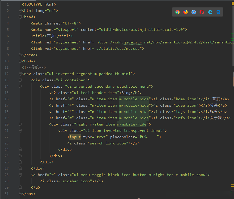The image size is (234, 199).
Task: Click m-mobile-hide class on the idea icon line
Action: click(134, 105)
